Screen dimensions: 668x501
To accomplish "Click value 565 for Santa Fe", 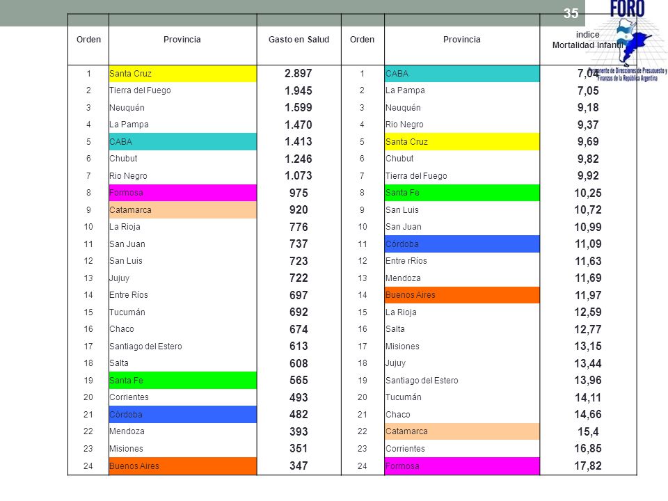I will pos(299,380).
